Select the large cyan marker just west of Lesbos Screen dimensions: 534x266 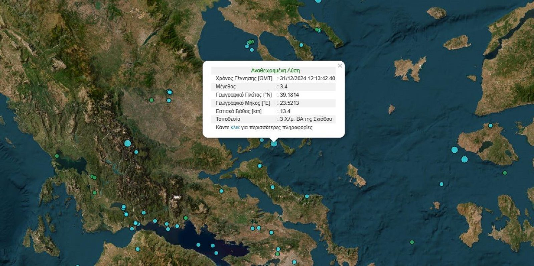[x=454, y=150]
